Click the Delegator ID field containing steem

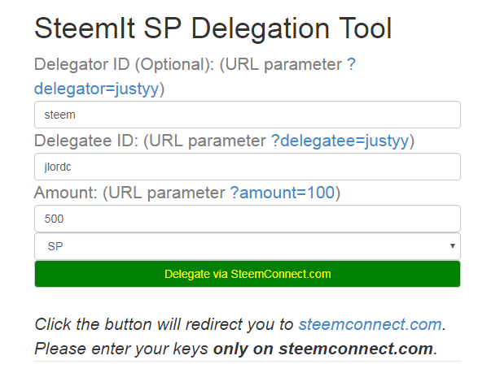[247, 115]
